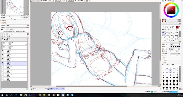Enable clipping to layer below checkbox
The image size is (183, 97).
click(x=1, y=32)
